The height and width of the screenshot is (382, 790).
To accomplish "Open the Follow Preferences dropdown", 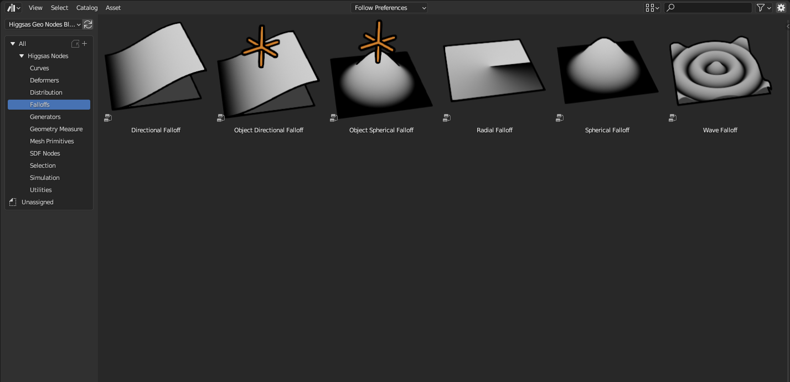I will [x=389, y=8].
